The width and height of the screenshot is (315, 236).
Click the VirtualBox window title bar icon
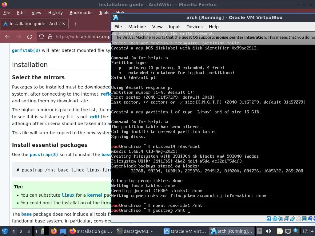pyautogui.click(x=116, y=18)
